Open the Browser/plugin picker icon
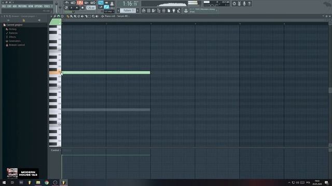This screenshot has width=332, height=186. [159, 10]
